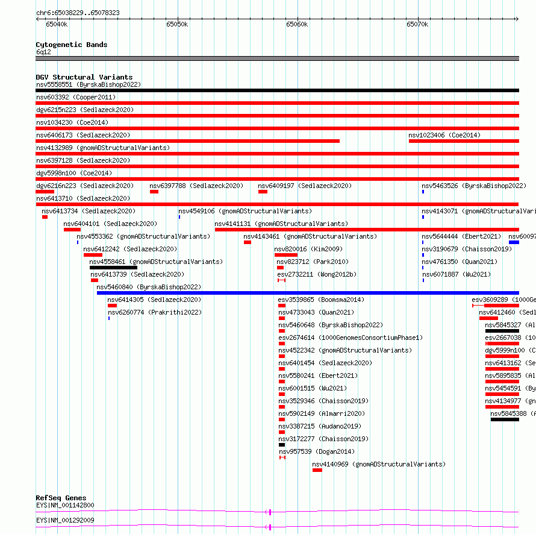Open nsv3529346 (Chaisson2019) entry

(x=323, y=401)
